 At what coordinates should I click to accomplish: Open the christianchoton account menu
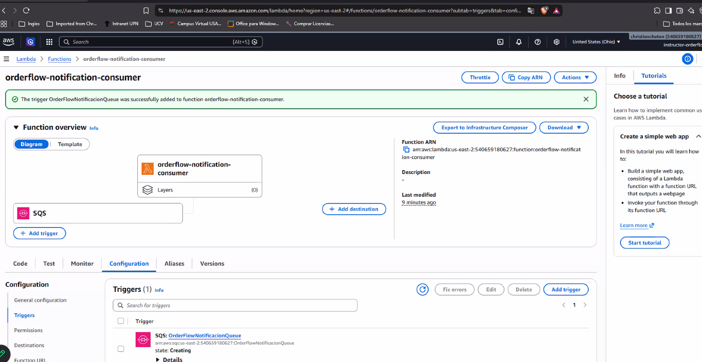(x=666, y=36)
